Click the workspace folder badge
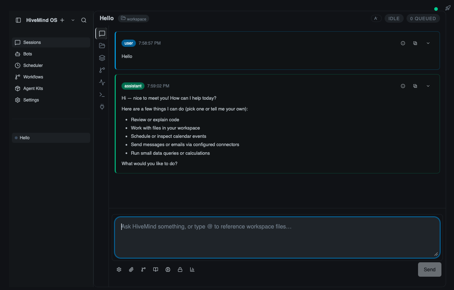454x290 pixels. [133, 19]
